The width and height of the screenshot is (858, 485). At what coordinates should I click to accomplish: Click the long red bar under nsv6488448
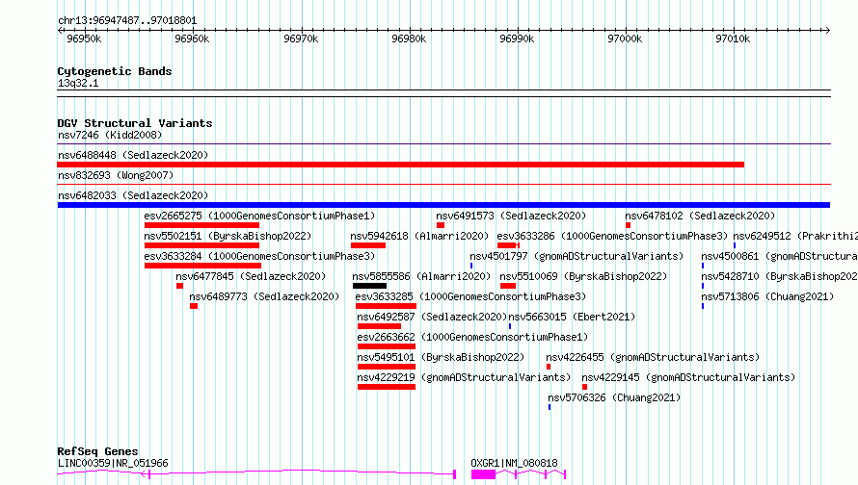click(x=400, y=165)
